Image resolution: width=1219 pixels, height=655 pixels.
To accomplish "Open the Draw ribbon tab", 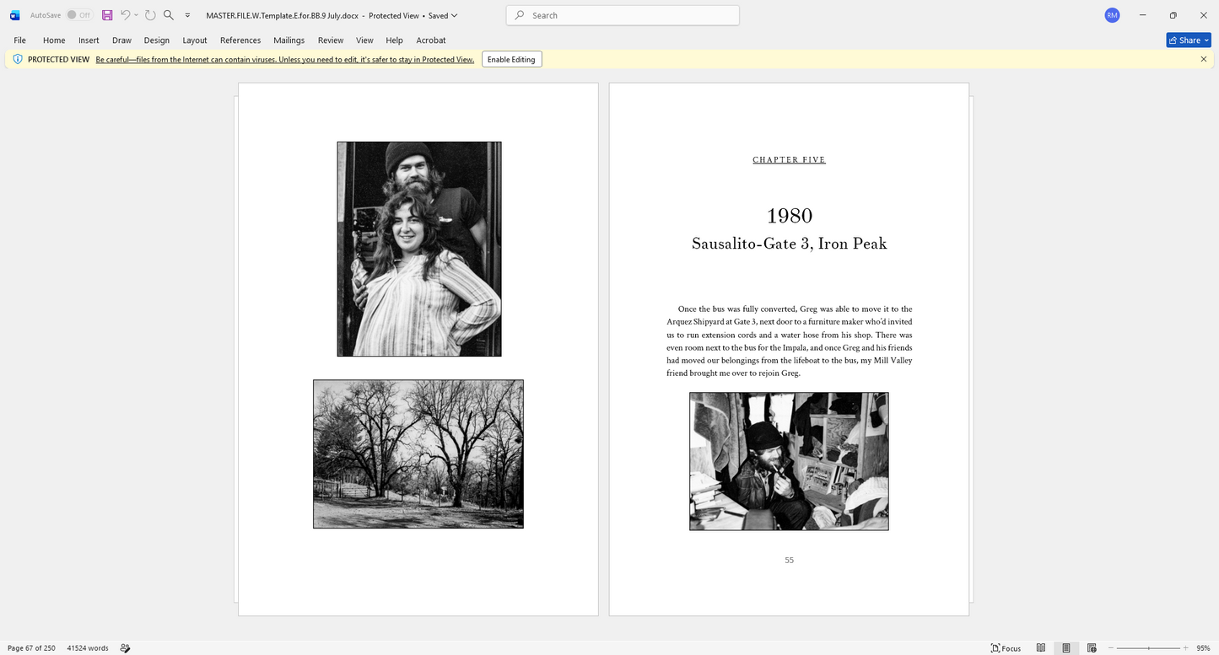I will pos(121,40).
